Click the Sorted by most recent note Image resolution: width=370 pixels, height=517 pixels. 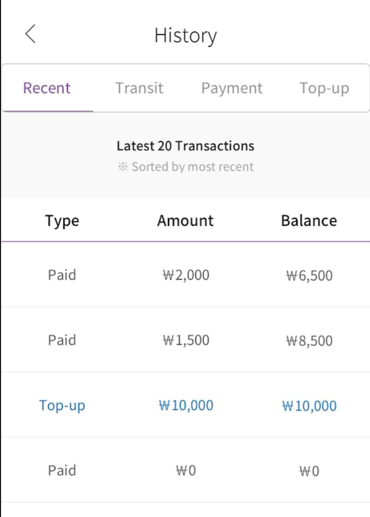185,166
